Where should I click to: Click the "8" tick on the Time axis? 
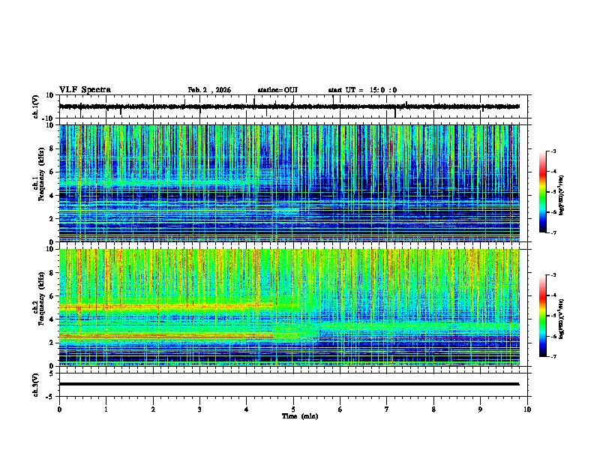(x=433, y=409)
